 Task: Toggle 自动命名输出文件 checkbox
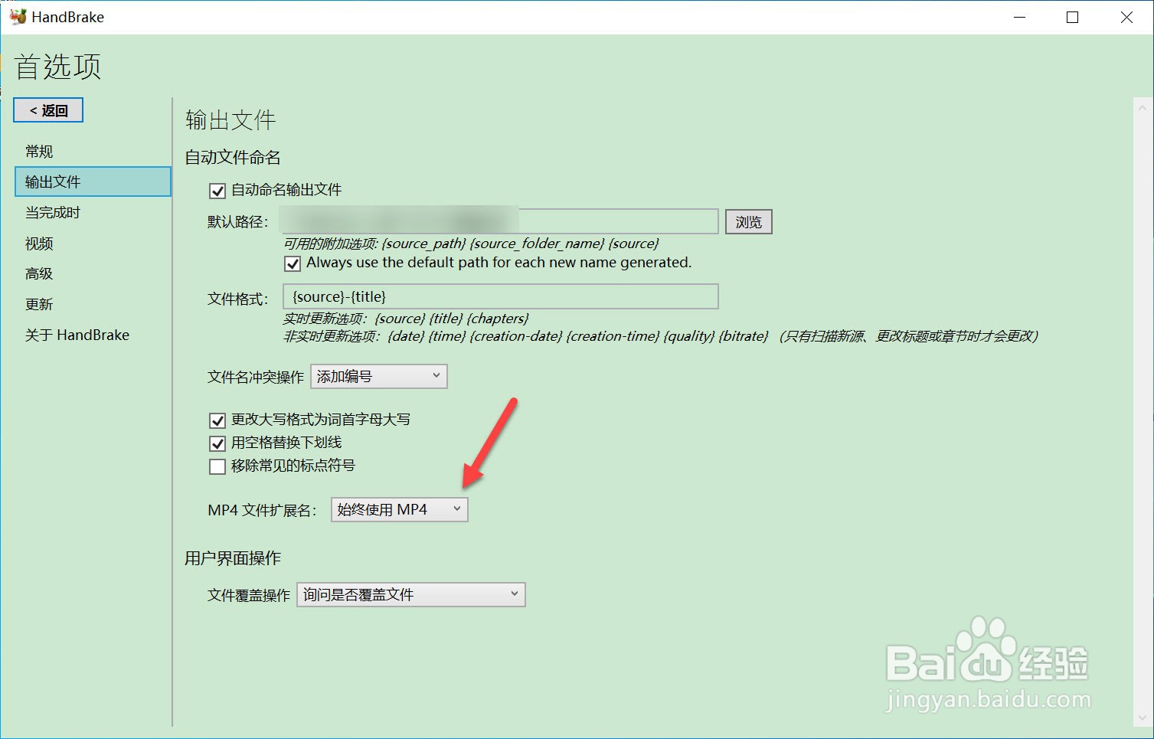[217, 190]
